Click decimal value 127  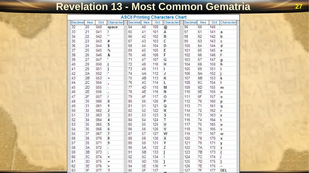187,171
